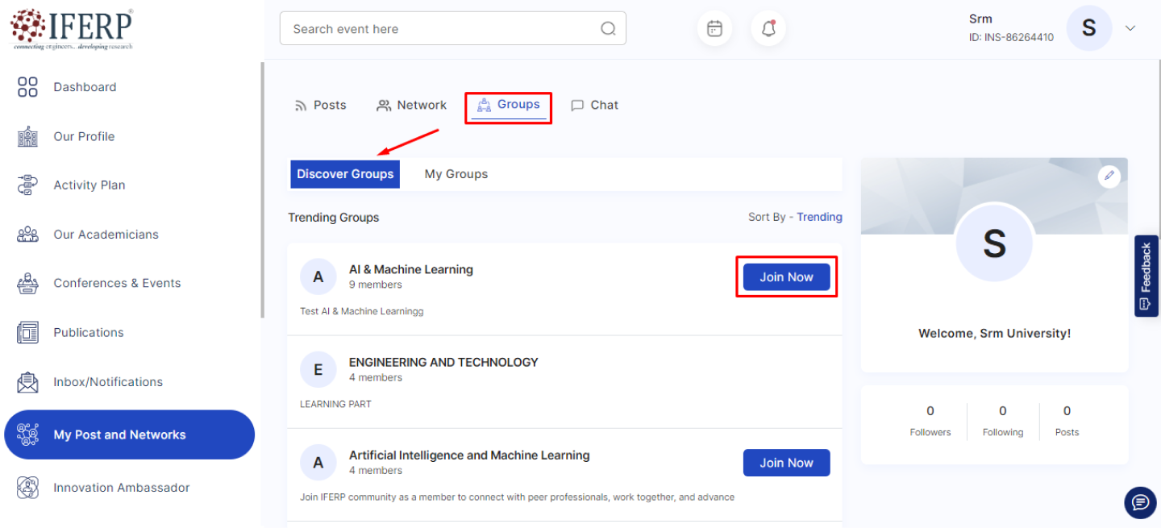
Task: Click the Dashboard sidebar icon
Action: pyautogui.click(x=27, y=87)
